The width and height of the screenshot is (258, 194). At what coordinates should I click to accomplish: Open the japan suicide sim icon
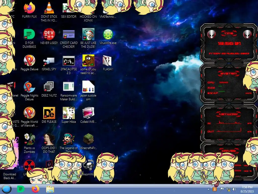(88, 87)
